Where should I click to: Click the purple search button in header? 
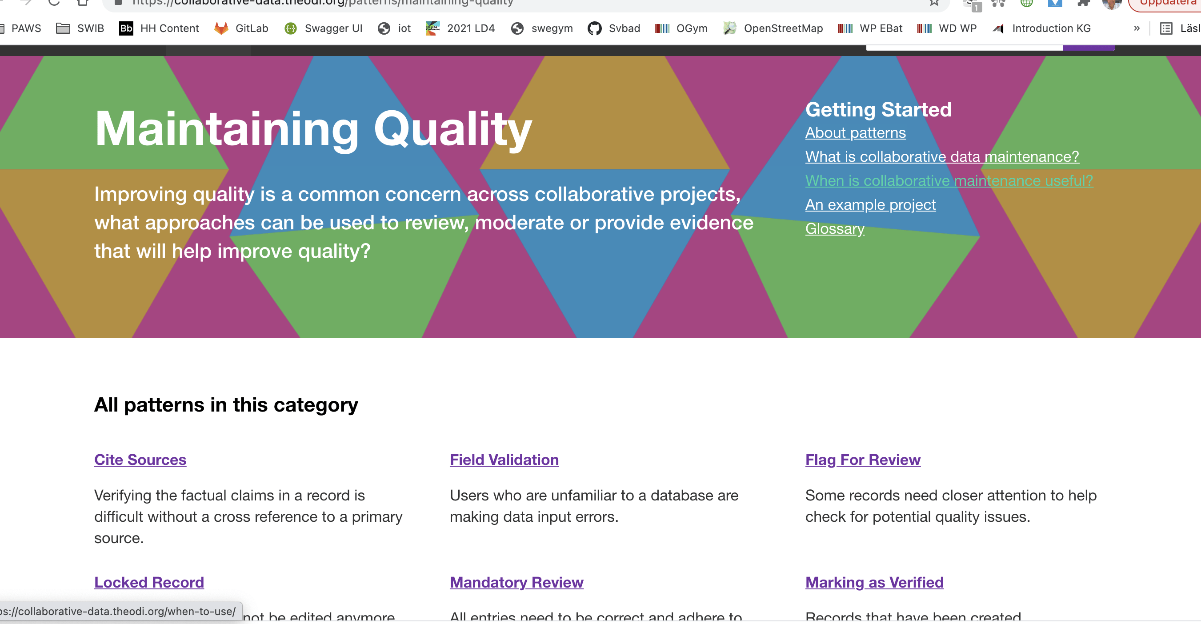coord(1088,48)
